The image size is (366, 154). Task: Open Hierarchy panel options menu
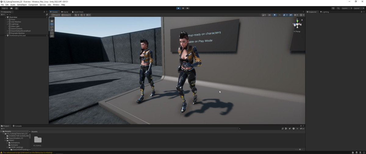(47, 12)
